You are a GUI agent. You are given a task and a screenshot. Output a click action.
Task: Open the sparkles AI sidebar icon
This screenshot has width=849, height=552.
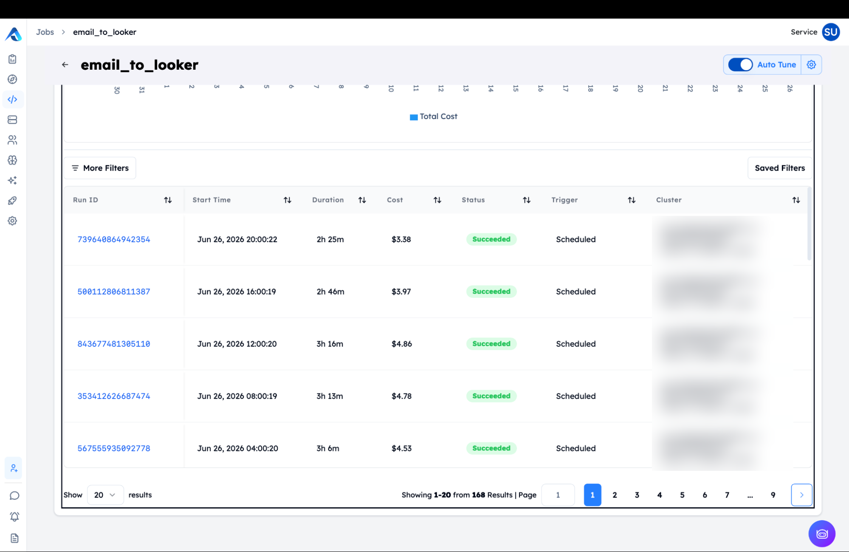click(x=12, y=180)
